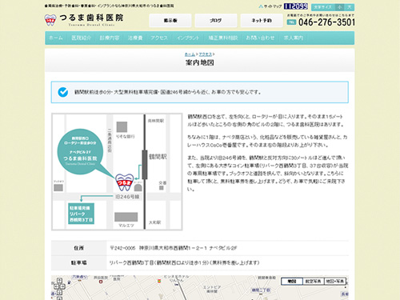The image size is (400, 300).
Task: Open お問い合わせ menu item
Action: 260,38
